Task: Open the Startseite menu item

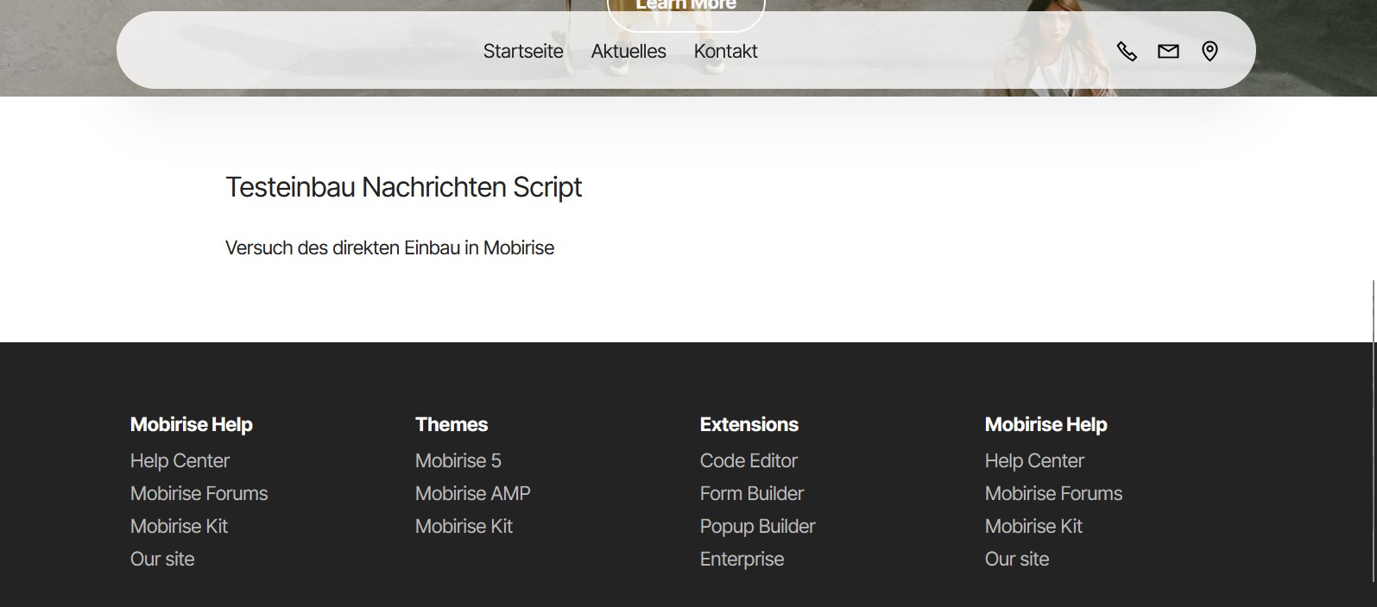Action: (x=523, y=52)
